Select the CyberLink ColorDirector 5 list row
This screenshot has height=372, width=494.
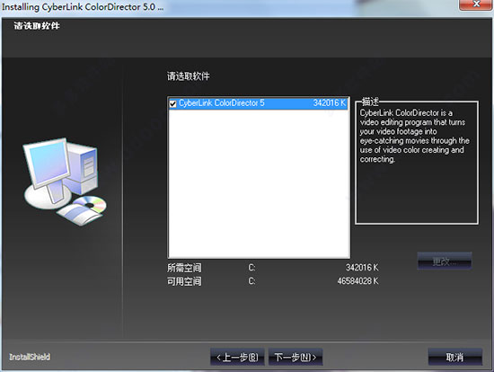259,103
